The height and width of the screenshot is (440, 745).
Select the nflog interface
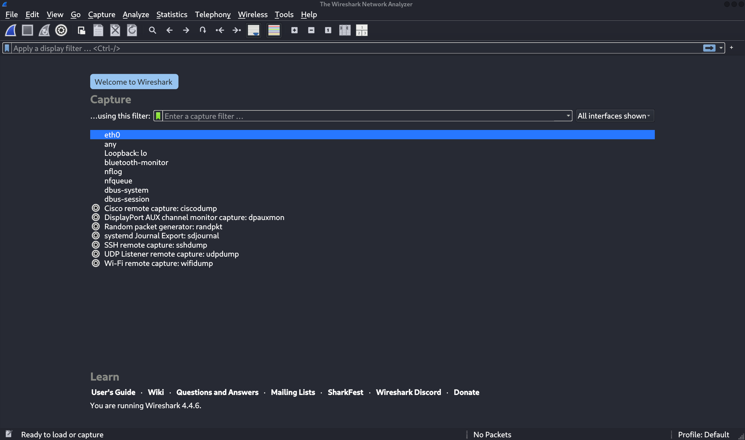pos(372,172)
